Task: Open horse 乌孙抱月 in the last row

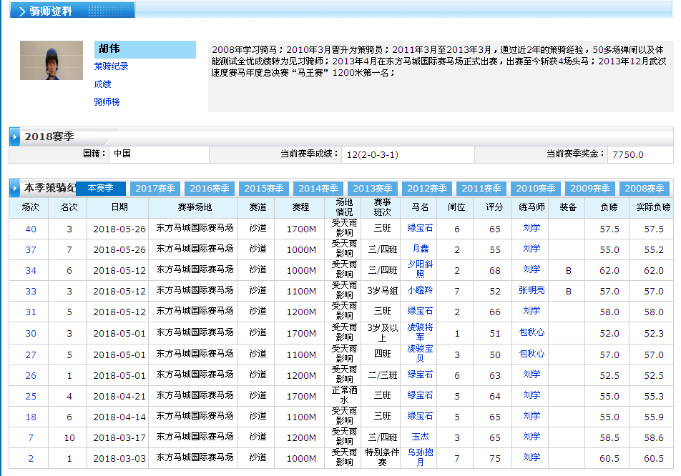Action: click(x=420, y=457)
